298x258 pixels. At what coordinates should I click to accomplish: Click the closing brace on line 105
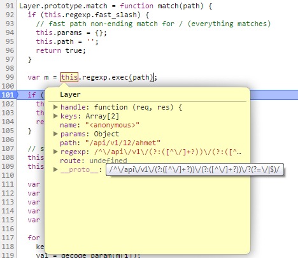[x=30, y=131]
